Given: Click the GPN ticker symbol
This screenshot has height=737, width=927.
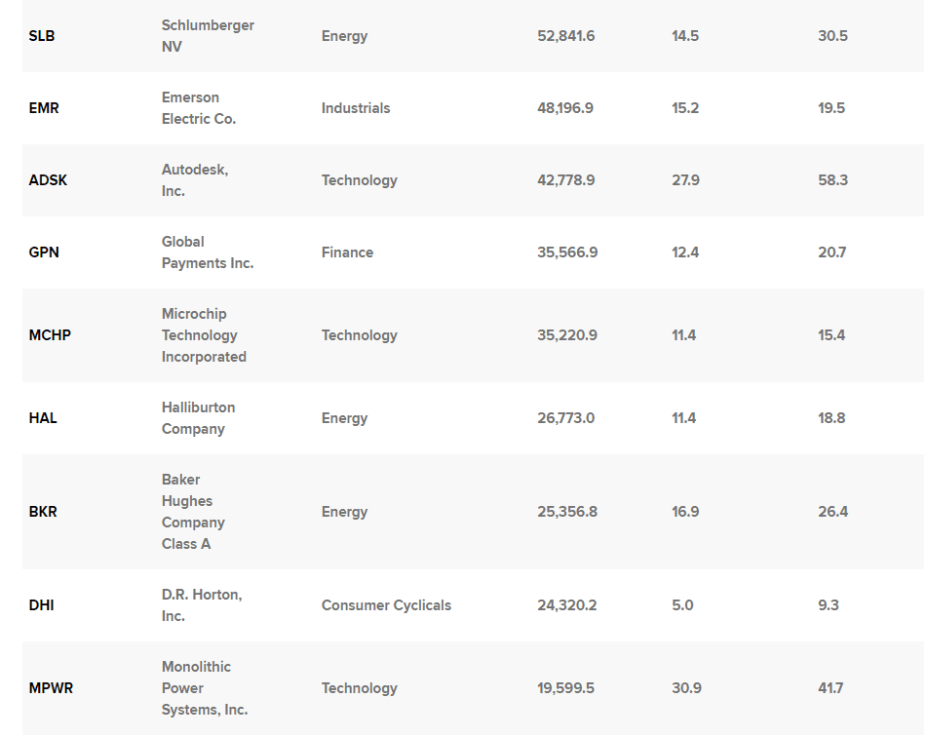Looking at the screenshot, I should tap(44, 252).
